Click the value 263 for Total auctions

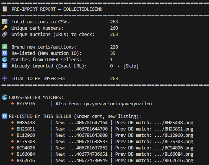tap(114, 22)
